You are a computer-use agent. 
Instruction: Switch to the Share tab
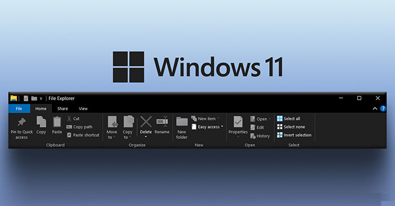pyautogui.click(x=63, y=109)
